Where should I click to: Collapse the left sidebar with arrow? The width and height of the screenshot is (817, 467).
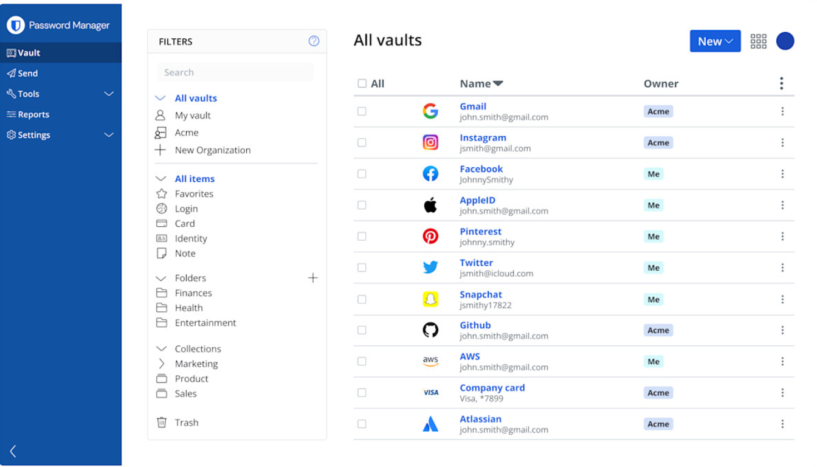tap(13, 451)
